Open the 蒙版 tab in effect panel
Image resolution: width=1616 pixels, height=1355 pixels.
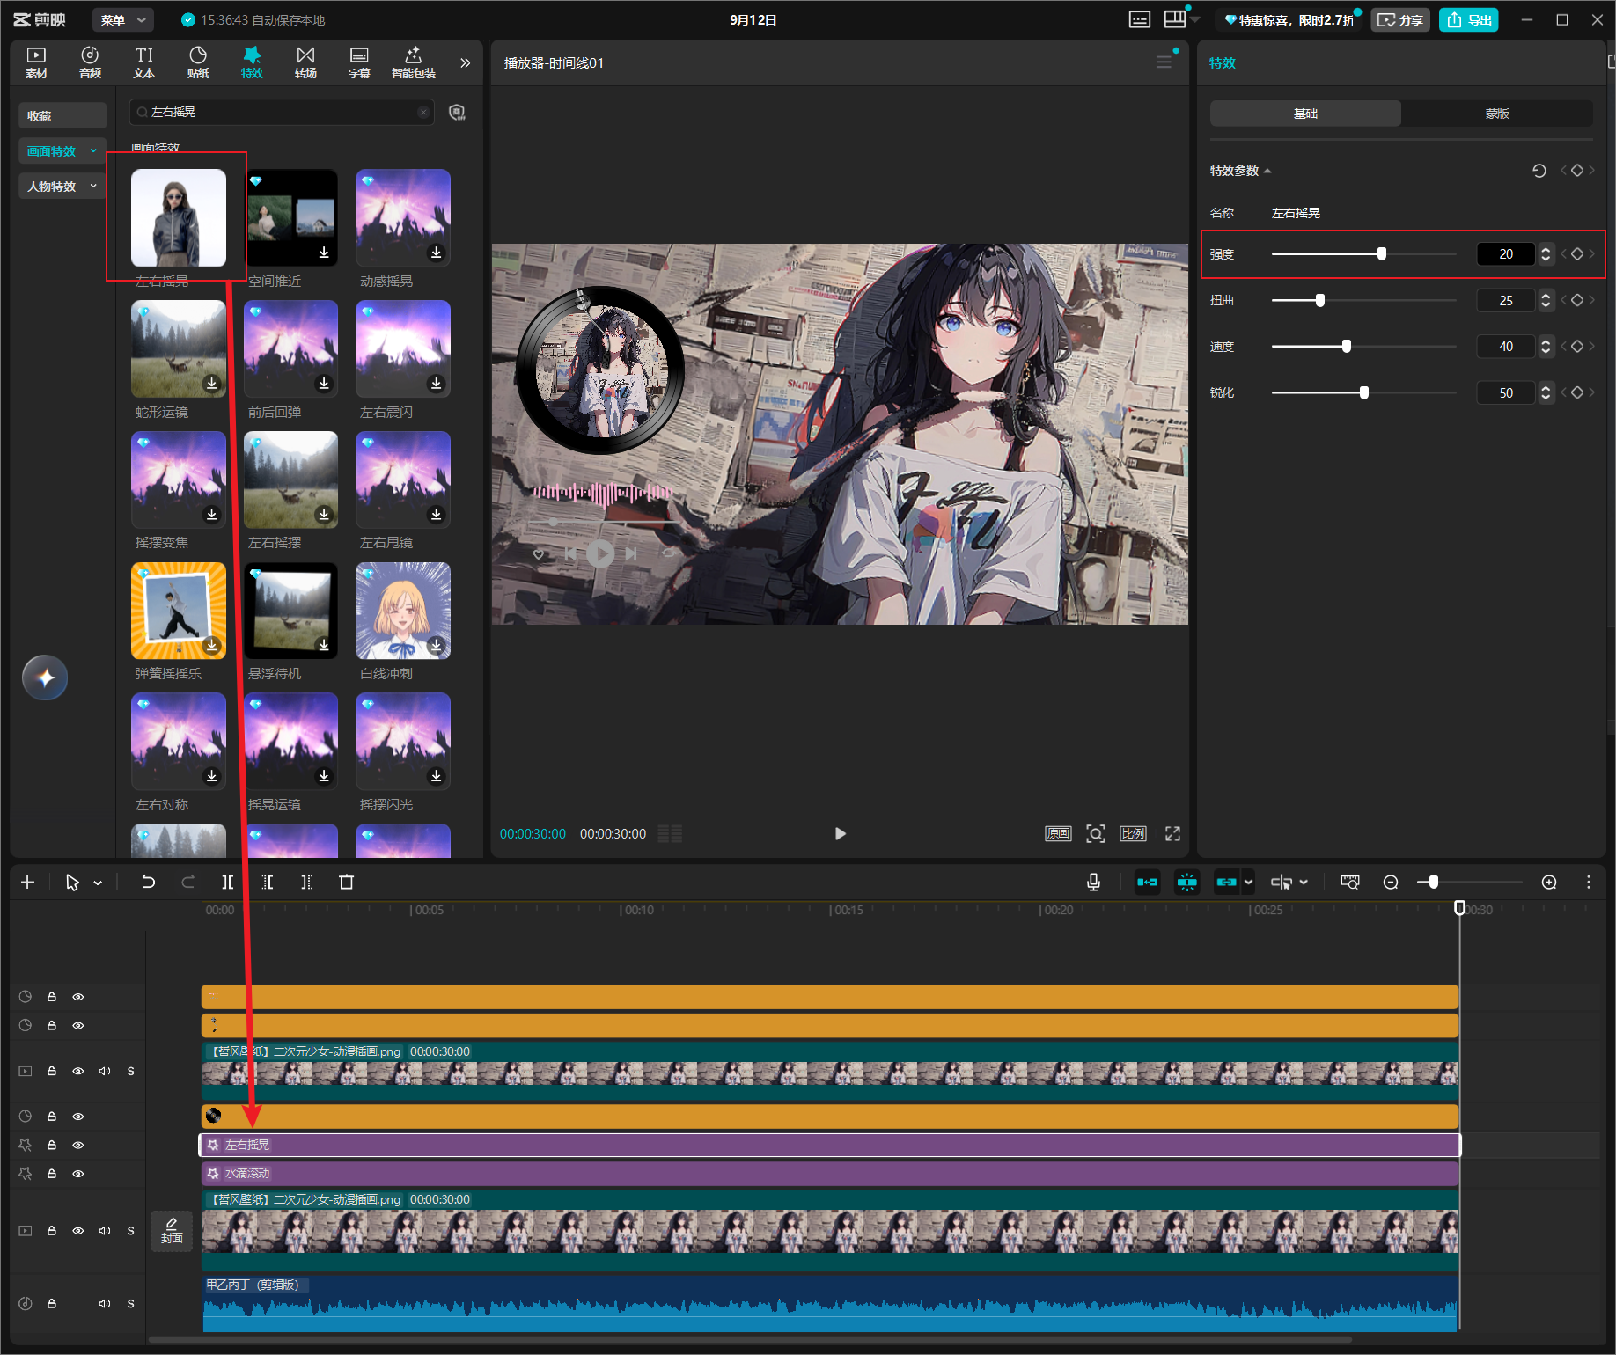click(1497, 114)
